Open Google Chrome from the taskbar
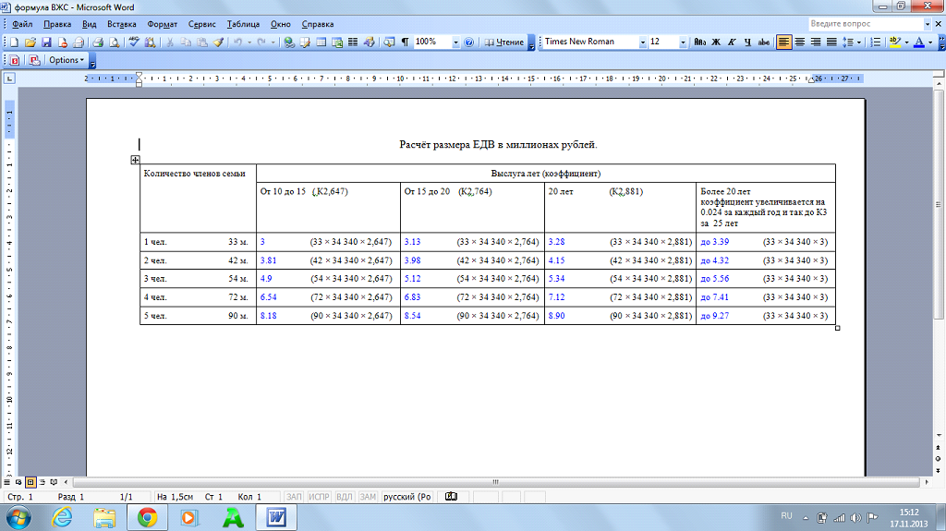This screenshot has height=531, width=946. tap(147, 517)
